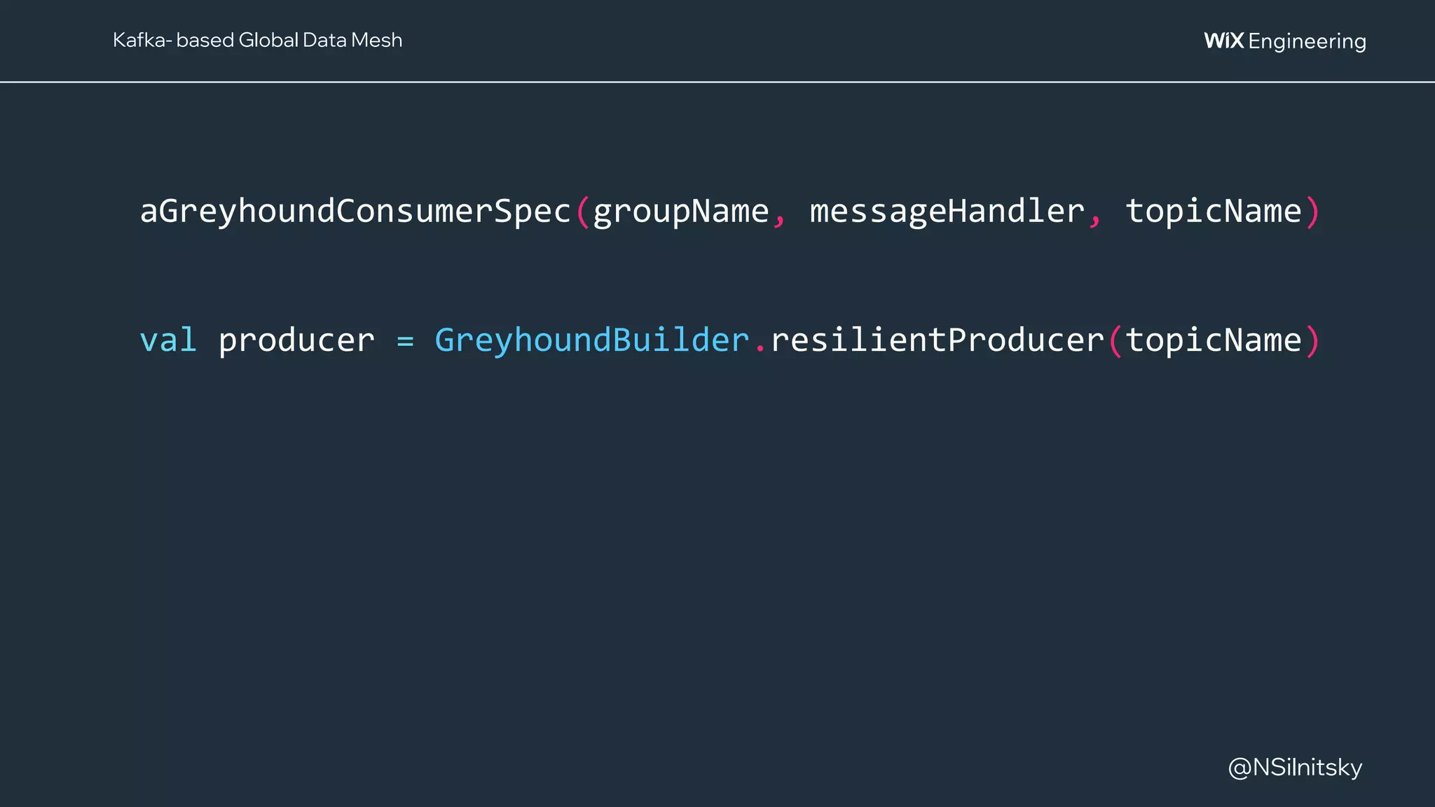Click topicName in the consumer spec line
1435x807 pixels.
point(1214,211)
